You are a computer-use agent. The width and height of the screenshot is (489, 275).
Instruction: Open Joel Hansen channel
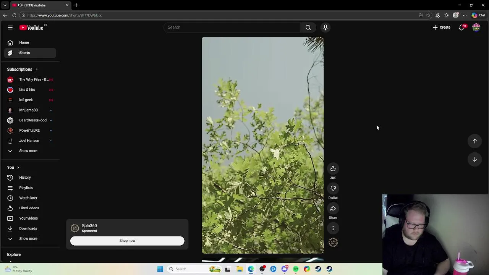click(x=30, y=141)
